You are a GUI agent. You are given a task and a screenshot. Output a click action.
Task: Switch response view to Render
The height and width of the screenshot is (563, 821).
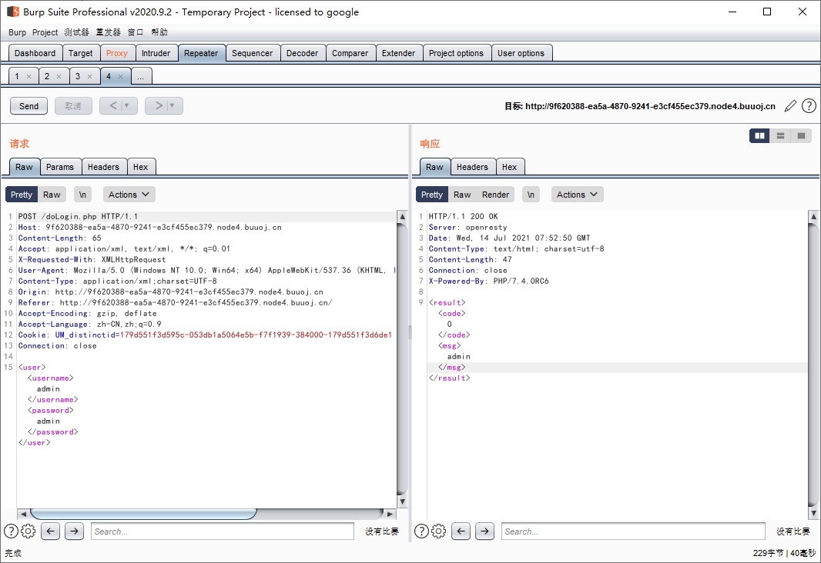click(x=495, y=195)
